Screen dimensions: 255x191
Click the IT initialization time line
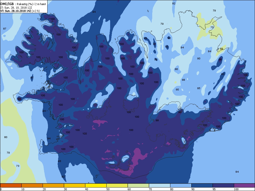pyautogui.click(x=16, y=8)
